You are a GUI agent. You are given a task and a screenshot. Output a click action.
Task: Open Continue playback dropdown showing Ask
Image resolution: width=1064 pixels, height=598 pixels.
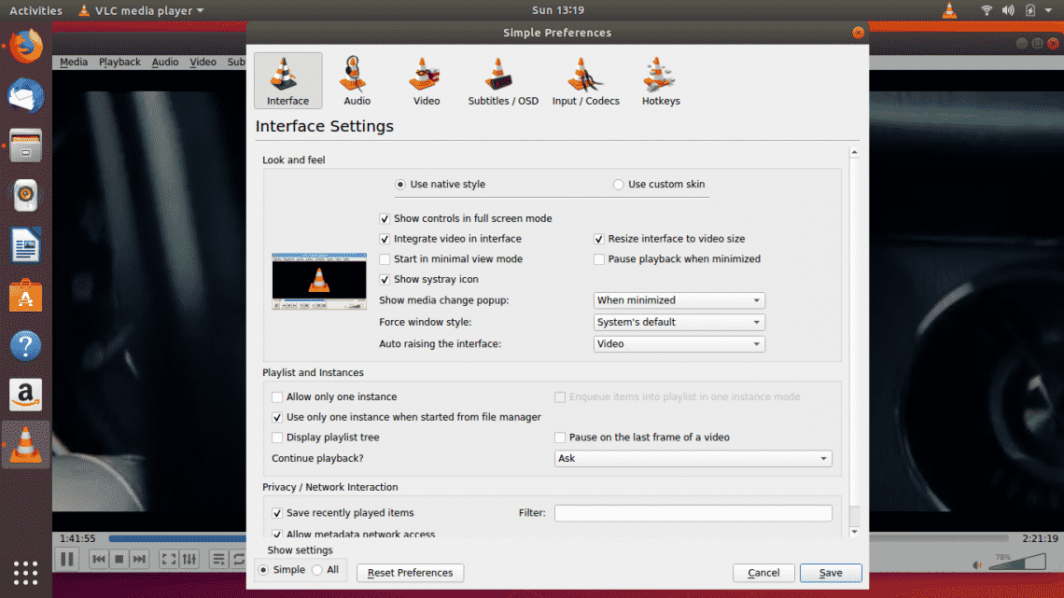pos(693,458)
